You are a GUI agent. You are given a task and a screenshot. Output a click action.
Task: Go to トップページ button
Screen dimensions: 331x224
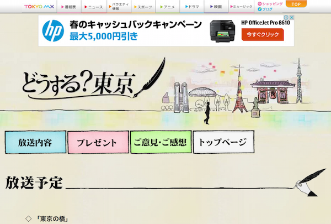[223, 142]
